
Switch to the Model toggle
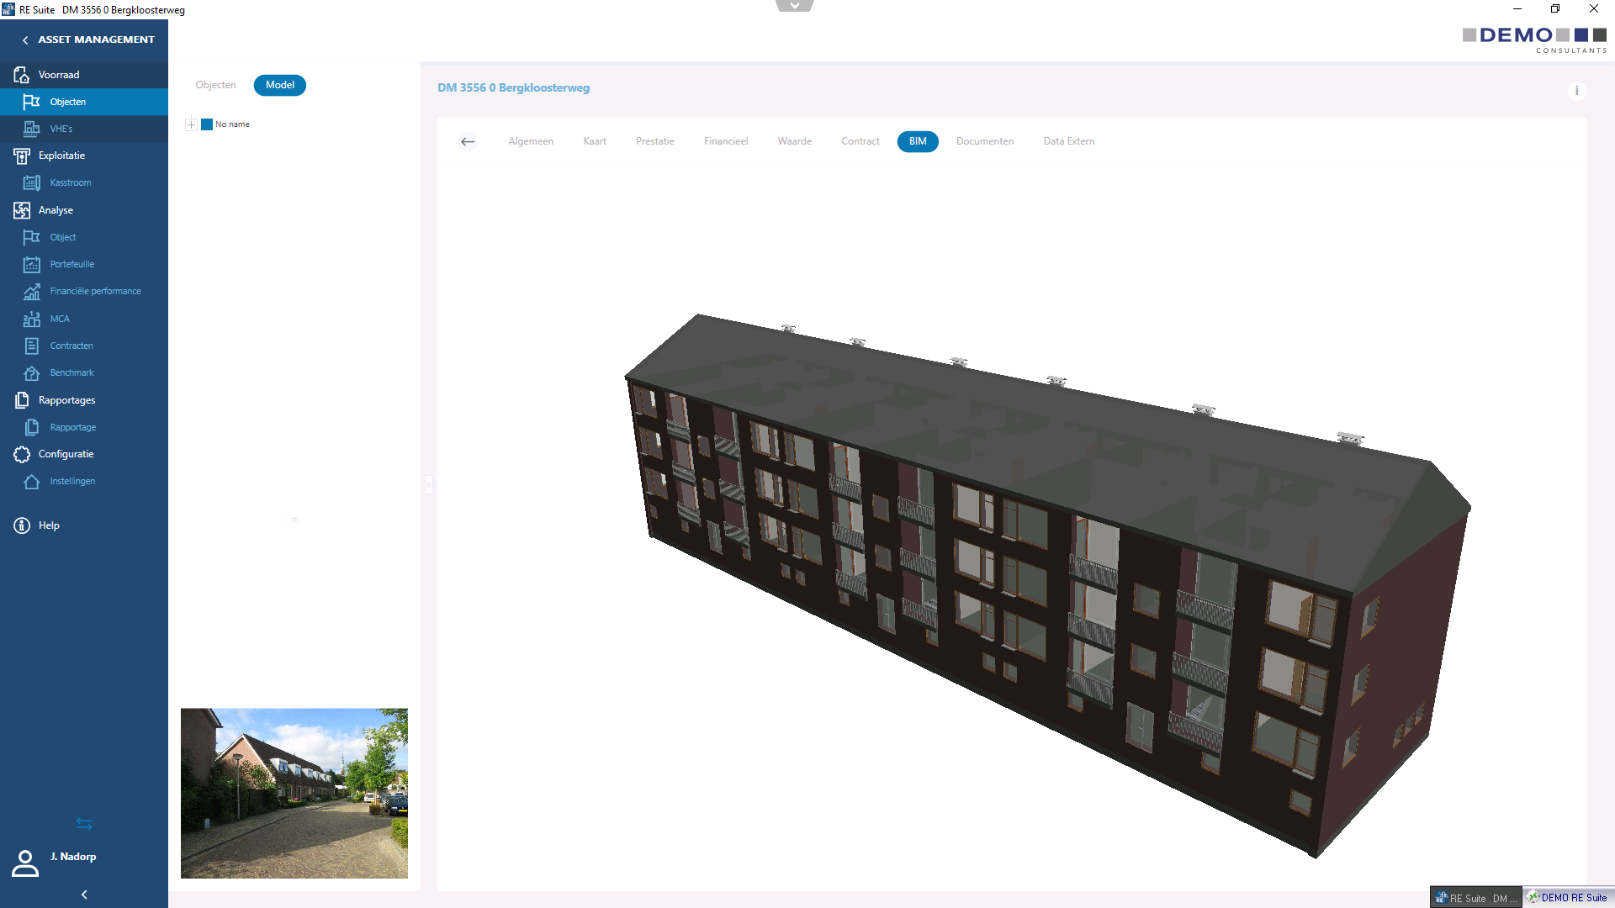click(x=279, y=85)
